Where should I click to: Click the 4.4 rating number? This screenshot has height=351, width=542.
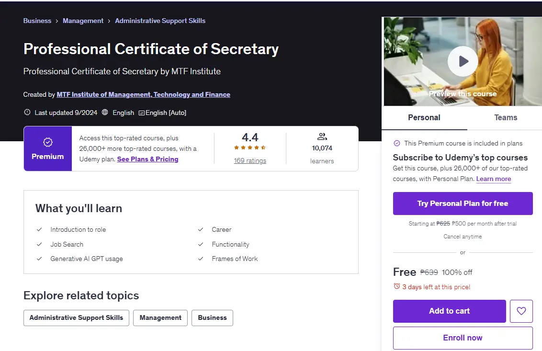pos(250,137)
